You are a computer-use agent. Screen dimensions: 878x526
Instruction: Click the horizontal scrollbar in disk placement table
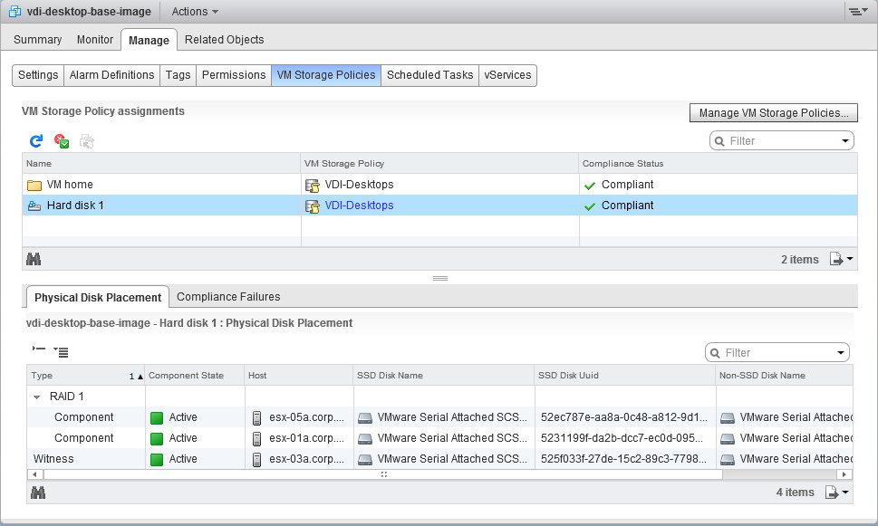tap(383, 473)
